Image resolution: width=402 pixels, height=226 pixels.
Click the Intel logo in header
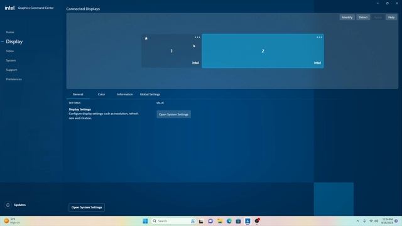tap(9, 8)
